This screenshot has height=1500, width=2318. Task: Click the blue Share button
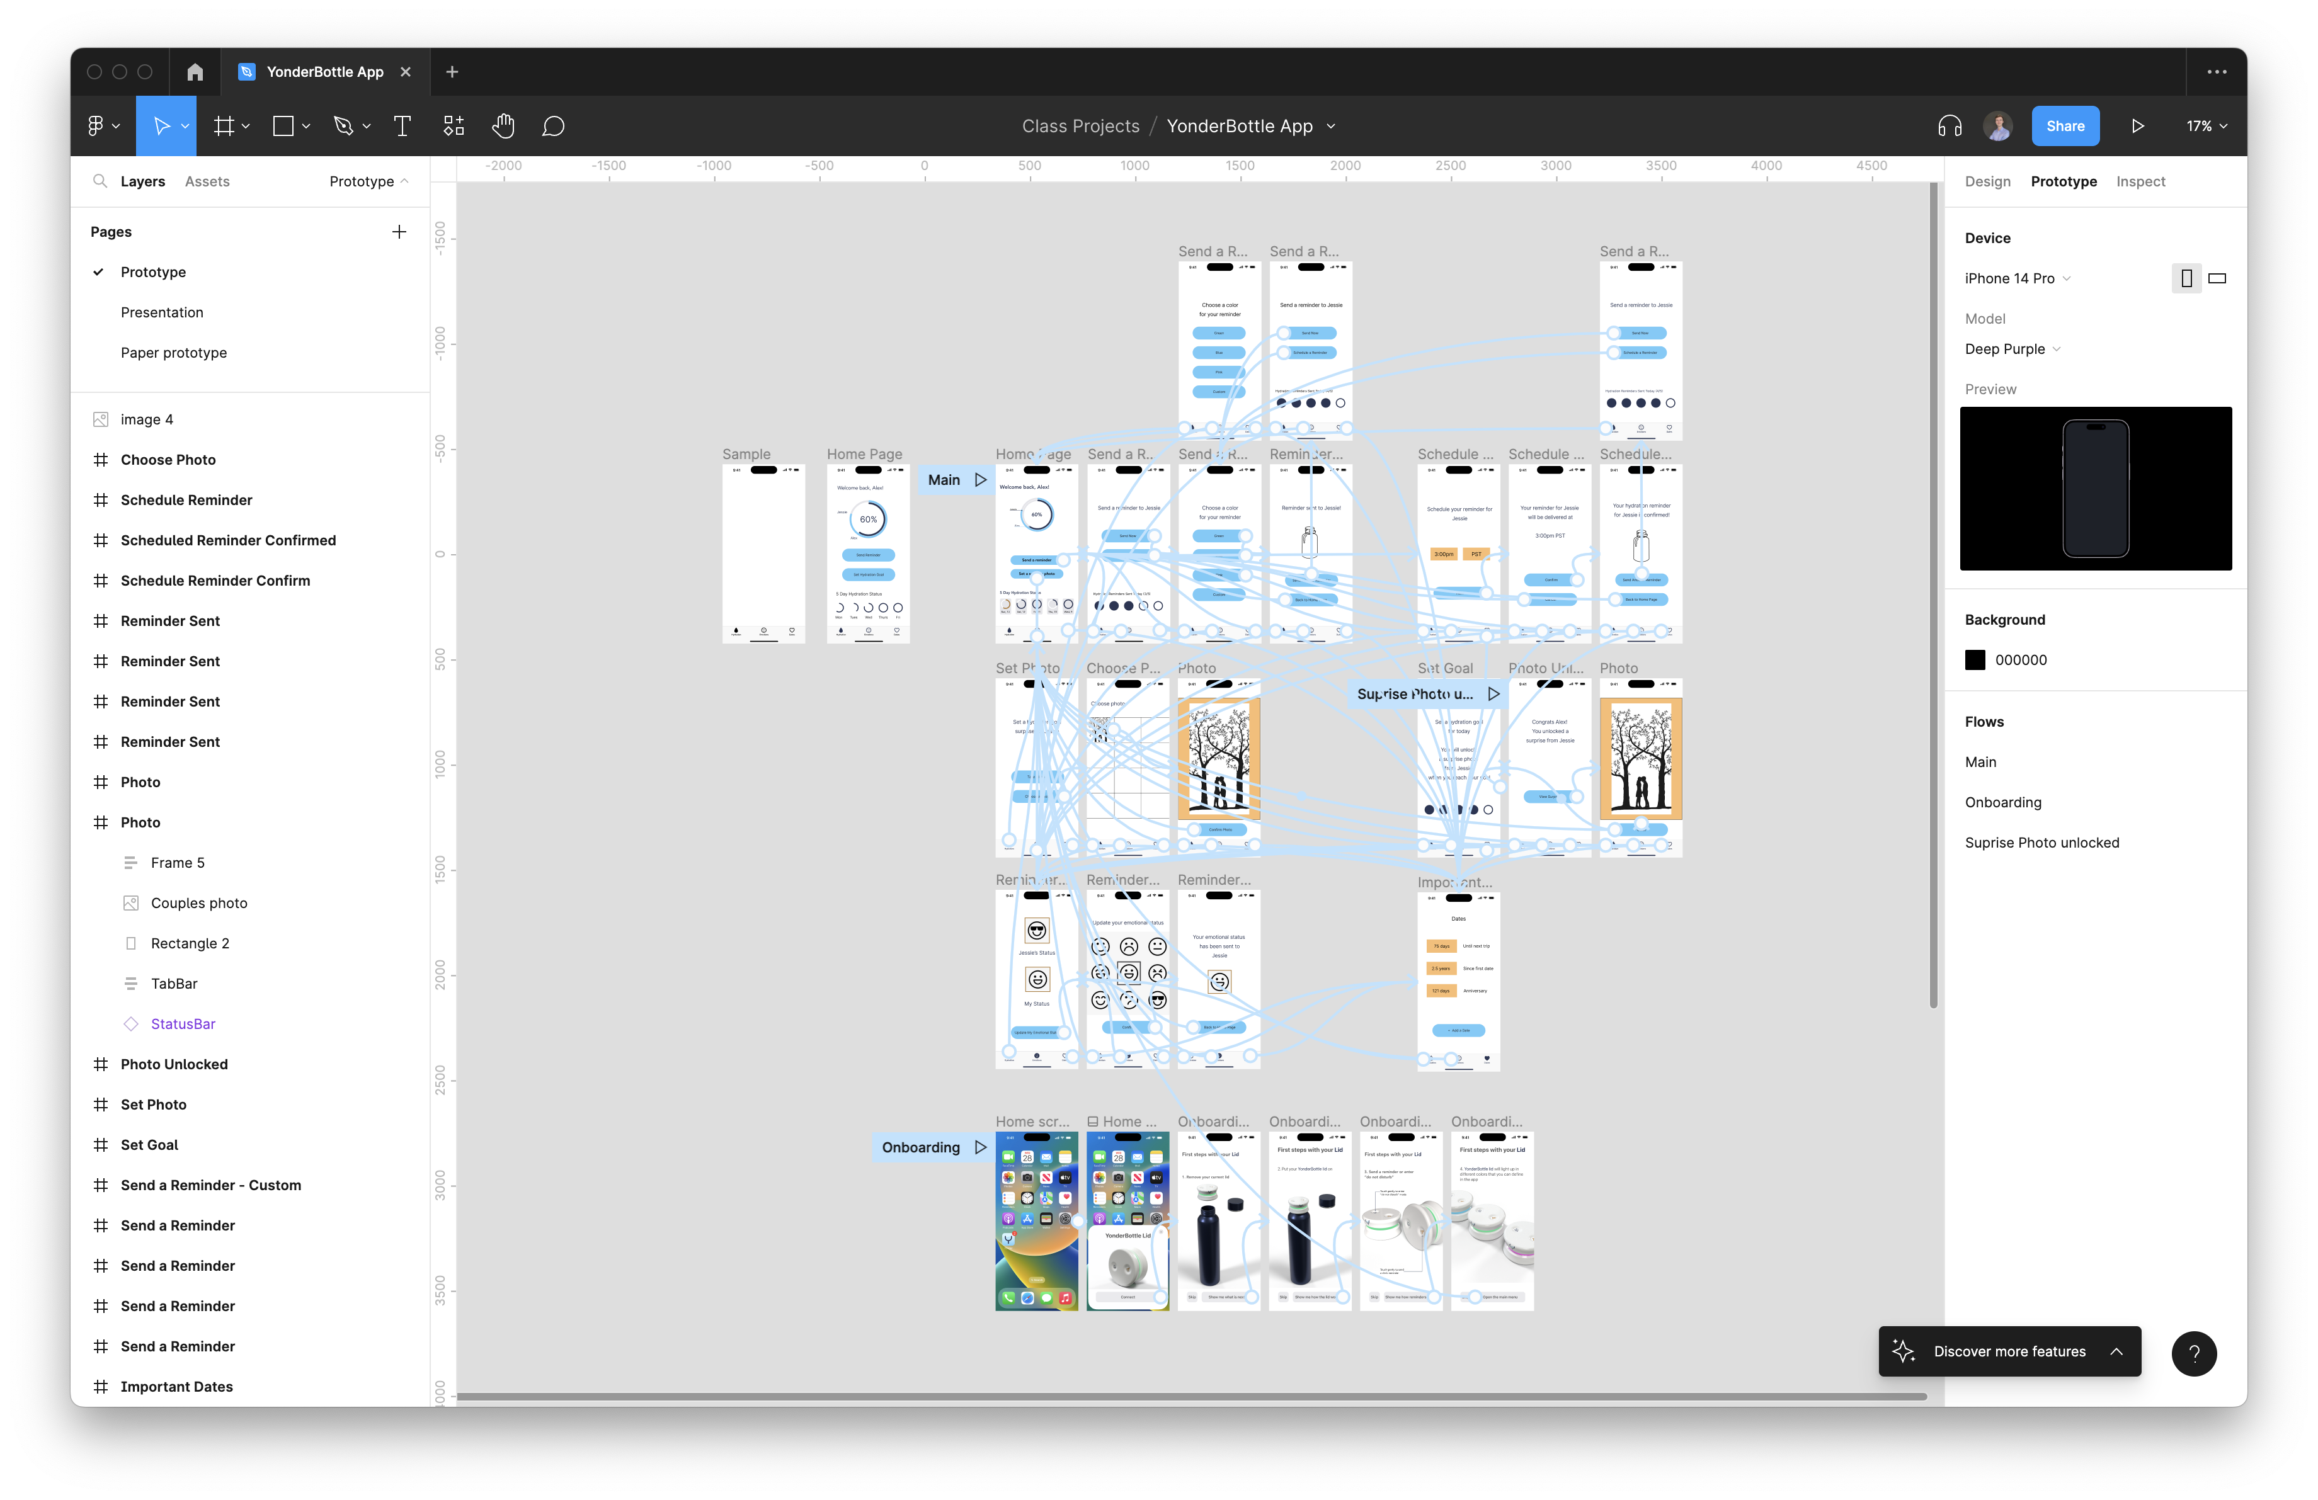2065,125
